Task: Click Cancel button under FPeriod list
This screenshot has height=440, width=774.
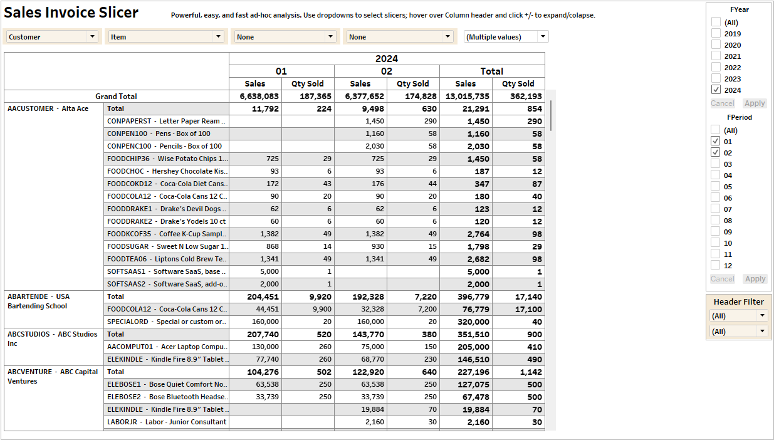Action: click(722, 279)
